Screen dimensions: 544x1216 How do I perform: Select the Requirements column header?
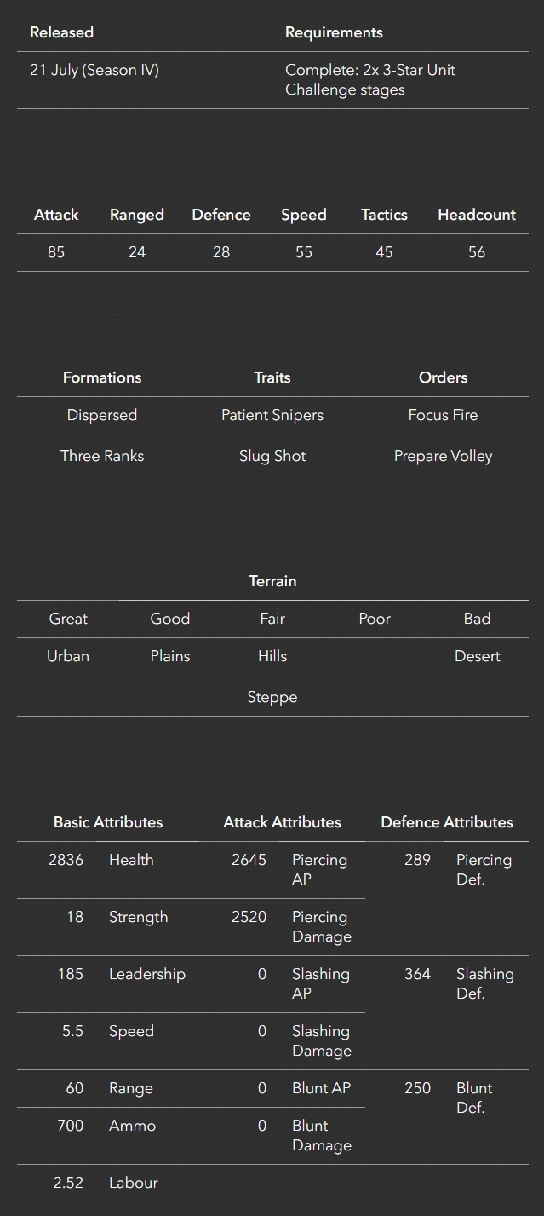click(x=334, y=32)
